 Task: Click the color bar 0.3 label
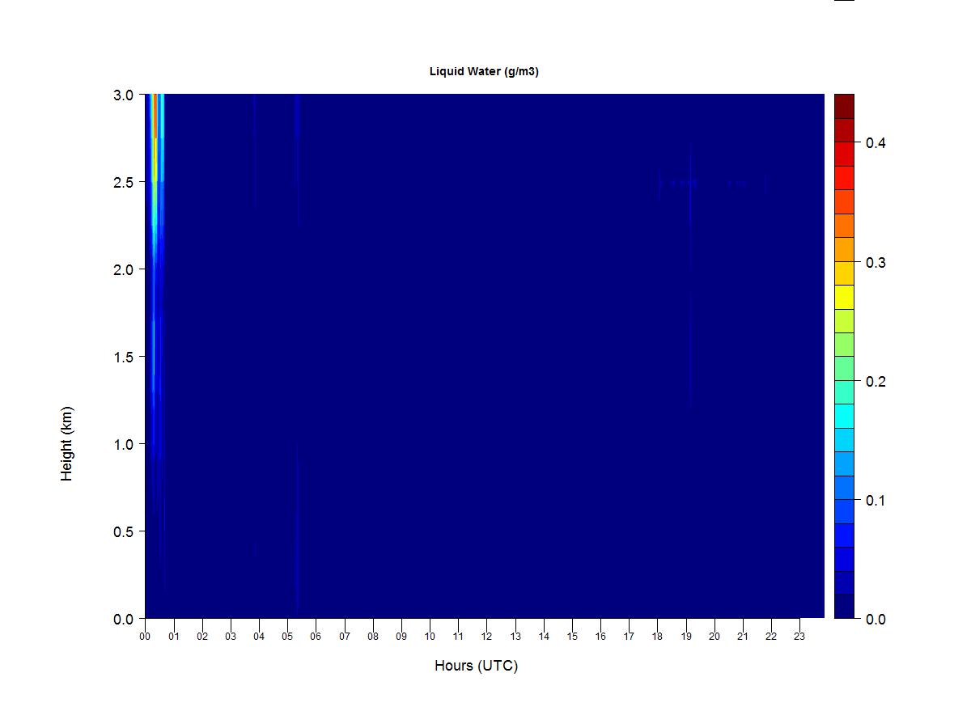coord(876,263)
